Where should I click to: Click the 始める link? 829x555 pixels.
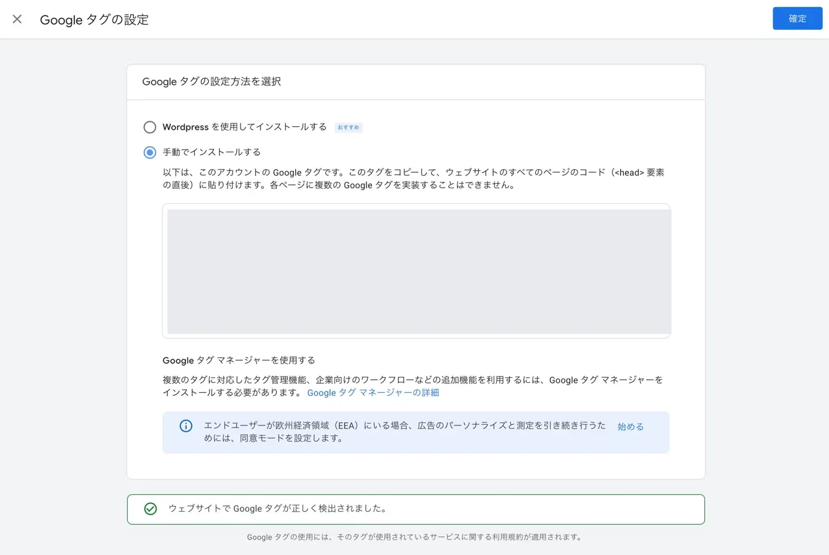tap(631, 427)
